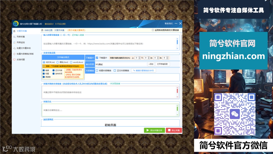Screen dimensions: 273x154
Task: Select 纯文本(.txt) output format
Action: pos(44,62)
